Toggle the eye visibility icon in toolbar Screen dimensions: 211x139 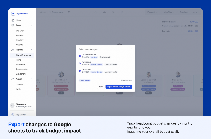(105, 12)
